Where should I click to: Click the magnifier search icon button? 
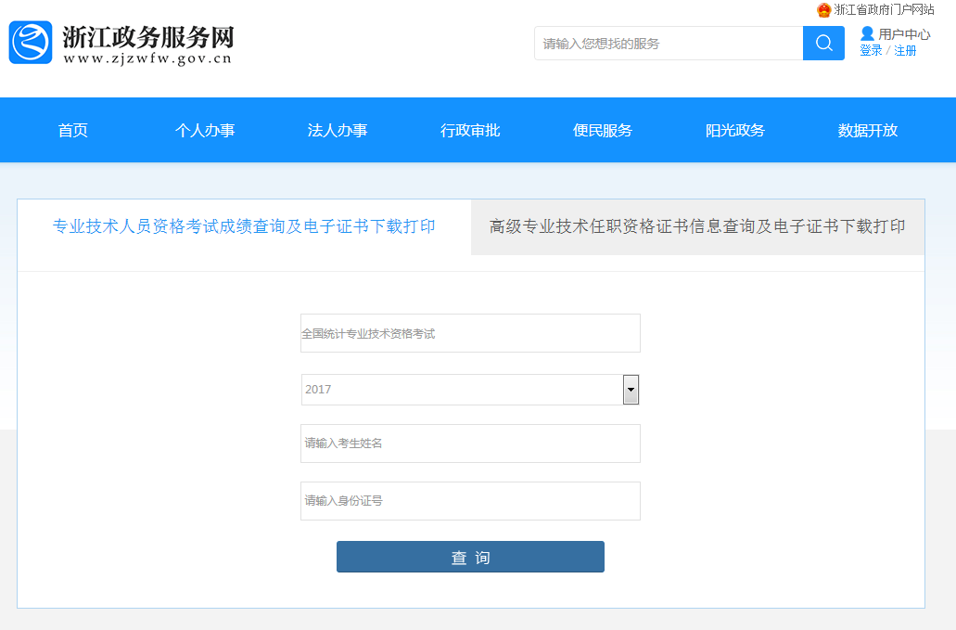[x=823, y=44]
